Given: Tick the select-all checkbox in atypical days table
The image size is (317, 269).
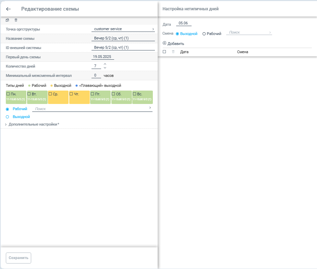Looking at the screenshot, I should pos(164,52).
